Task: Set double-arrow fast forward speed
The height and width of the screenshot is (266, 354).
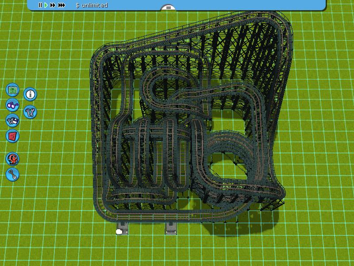Action: coord(53,5)
